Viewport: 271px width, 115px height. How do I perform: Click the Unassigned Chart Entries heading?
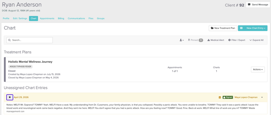pos(26,88)
